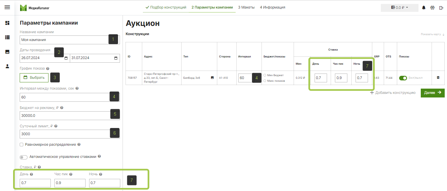Switch to the 3 Макеты step tab
447x191 pixels.
246,7
